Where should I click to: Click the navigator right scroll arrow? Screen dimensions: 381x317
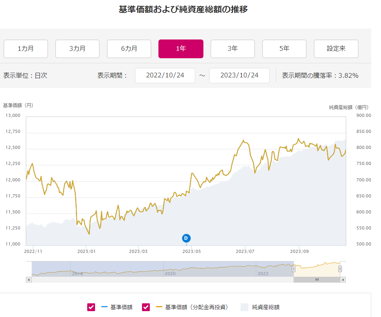343,279
